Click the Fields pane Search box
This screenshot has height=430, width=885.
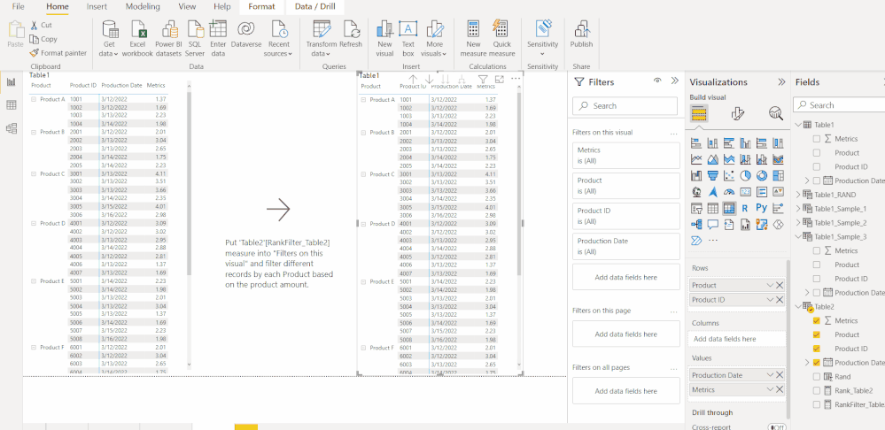[x=839, y=104]
